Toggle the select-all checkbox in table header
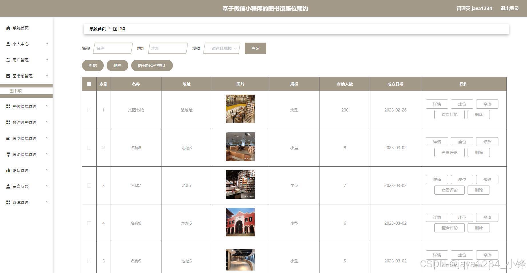This screenshot has width=527, height=273. point(89,84)
